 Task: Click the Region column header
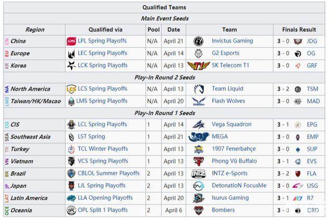[35, 30]
